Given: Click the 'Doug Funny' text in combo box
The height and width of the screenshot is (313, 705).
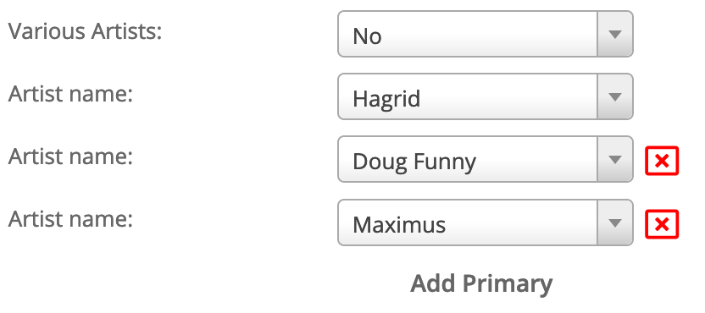Looking at the screenshot, I should coord(414,162).
